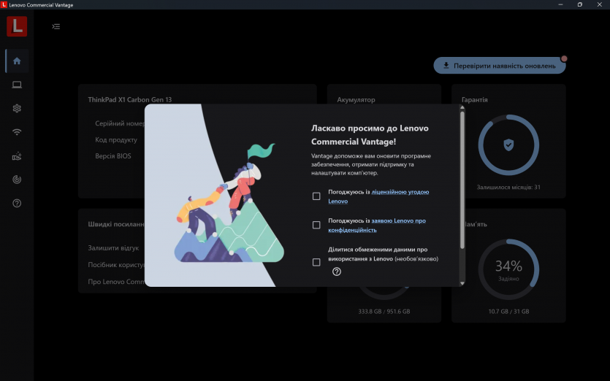Click the dialog scrollbar up arrow

[x=462, y=108]
